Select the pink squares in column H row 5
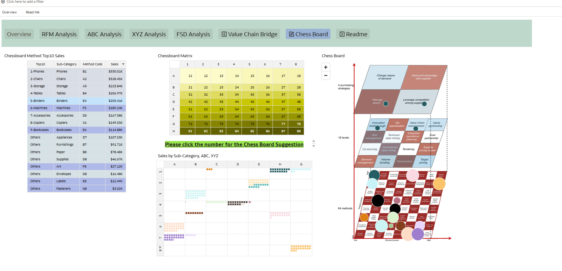Image resolution: width=562 pixels, height=271 pixels. click(280, 215)
